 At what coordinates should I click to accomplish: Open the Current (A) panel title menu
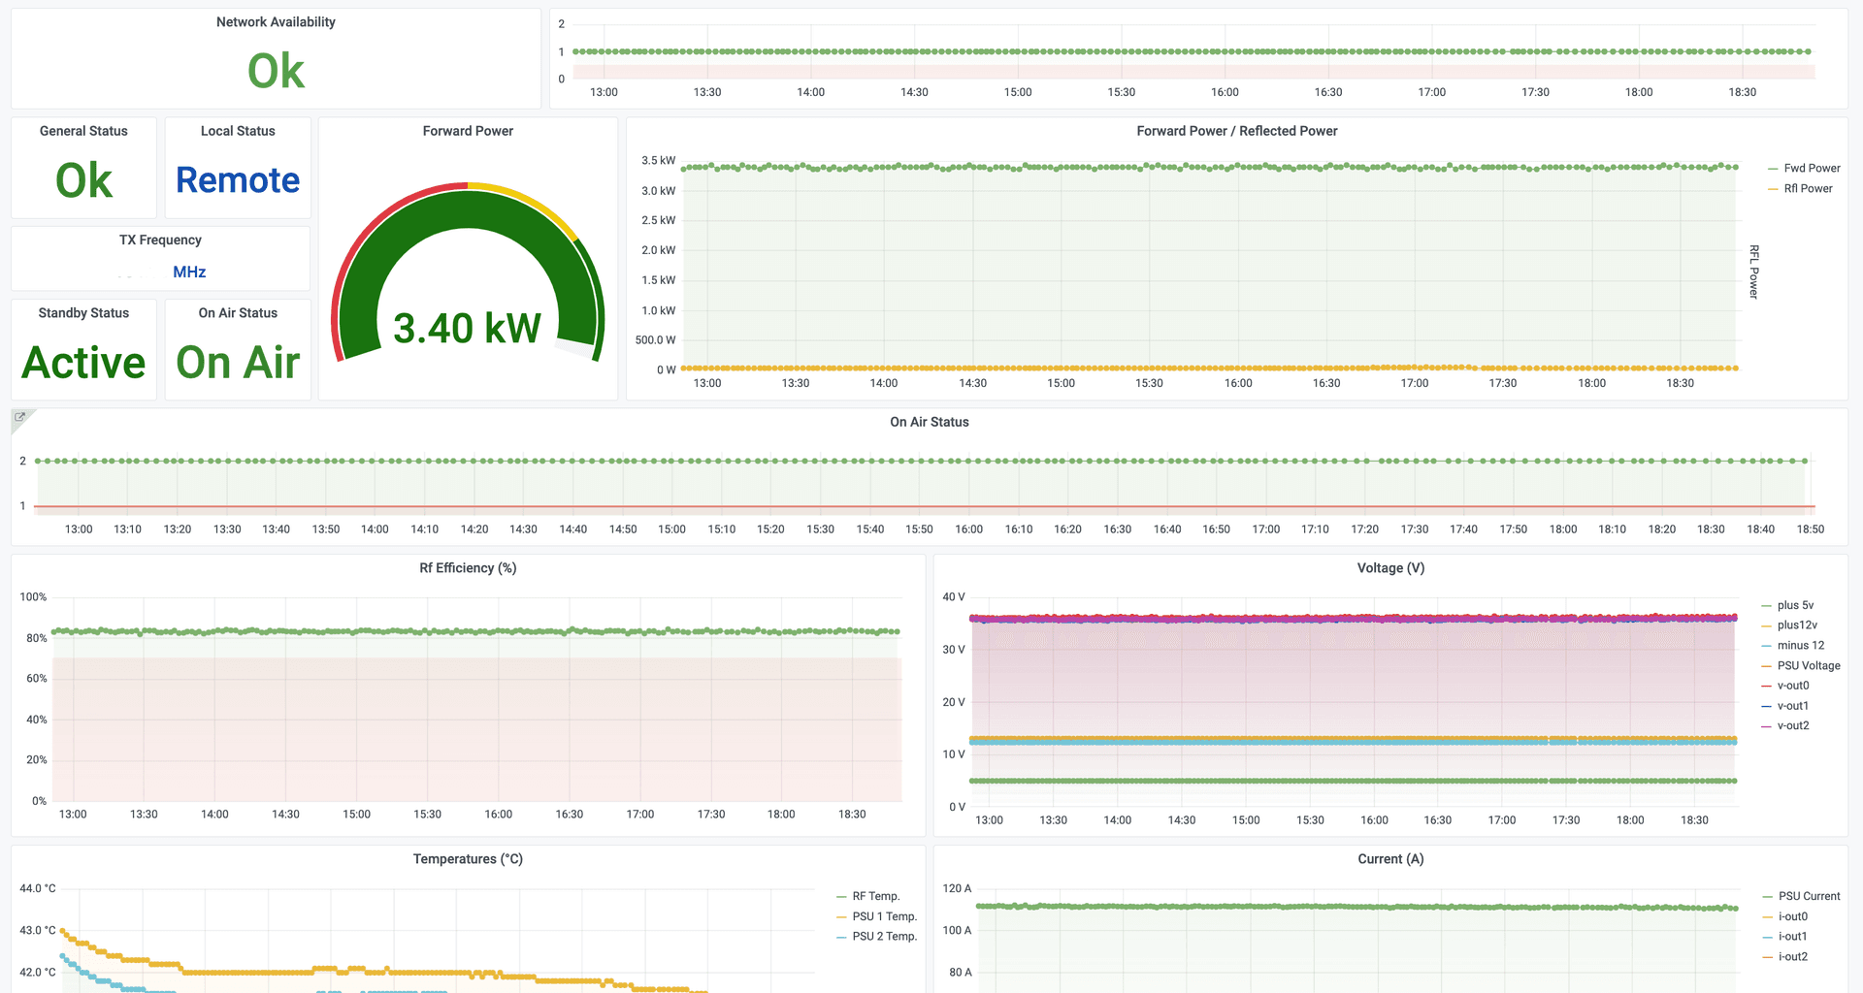pyautogui.click(x=1391, y=858)
